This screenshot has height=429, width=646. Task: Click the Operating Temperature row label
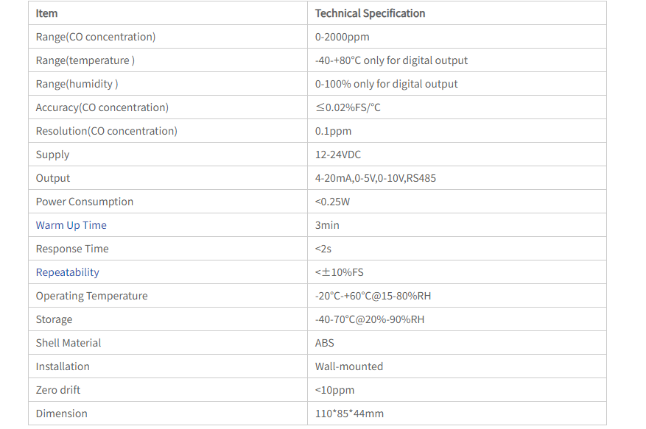pyautogui.click(x=91, y=296)
